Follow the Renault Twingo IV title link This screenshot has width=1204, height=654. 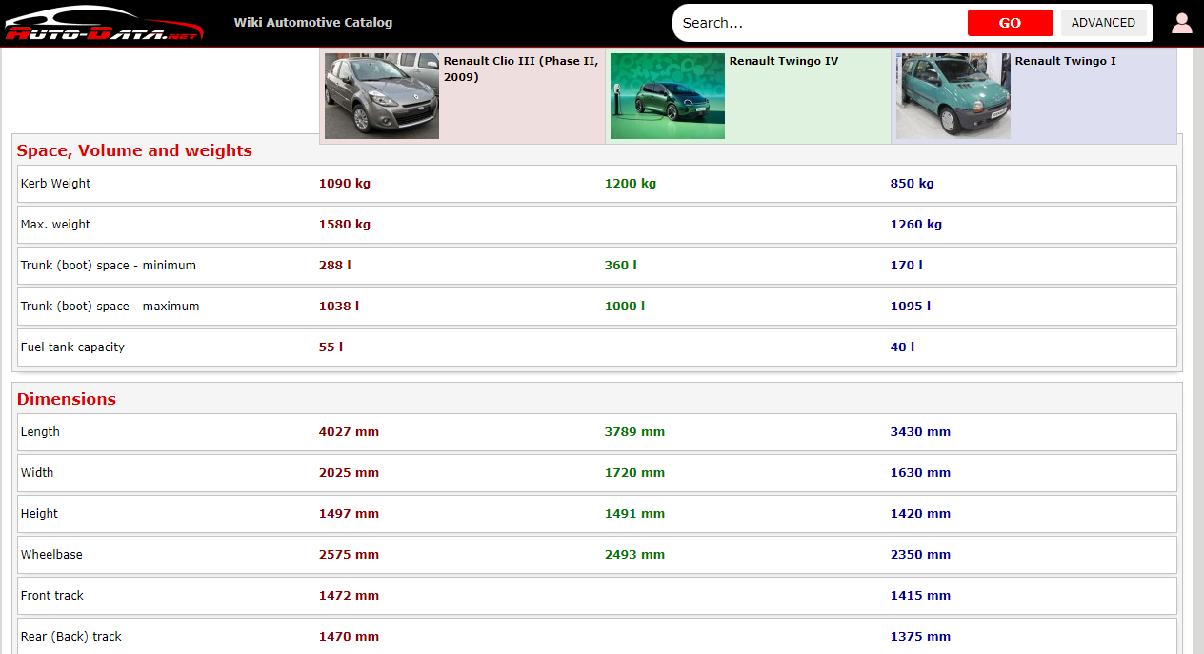pyautogui.click(x=783, y=61)
